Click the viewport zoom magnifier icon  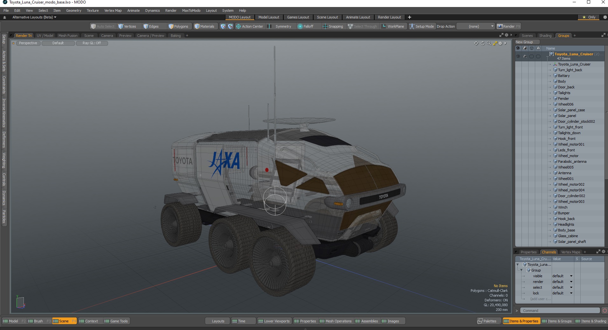(x=489, y=43)
